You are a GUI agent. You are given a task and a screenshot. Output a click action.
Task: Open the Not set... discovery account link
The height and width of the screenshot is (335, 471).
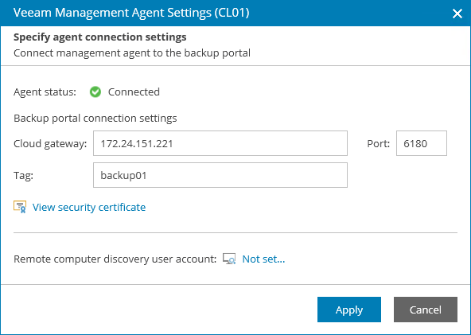263,259
